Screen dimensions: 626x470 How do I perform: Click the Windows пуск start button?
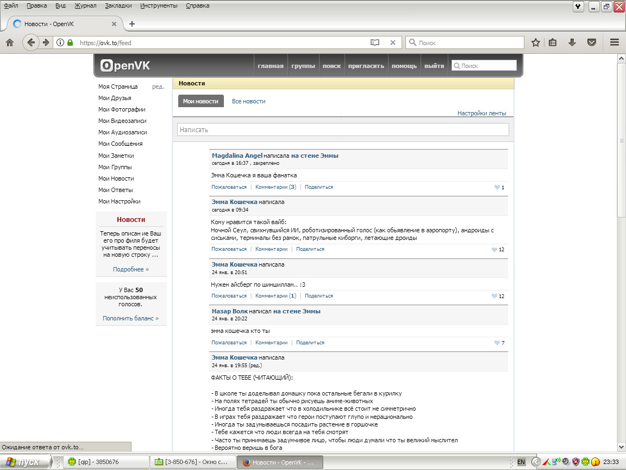[26, 462]
